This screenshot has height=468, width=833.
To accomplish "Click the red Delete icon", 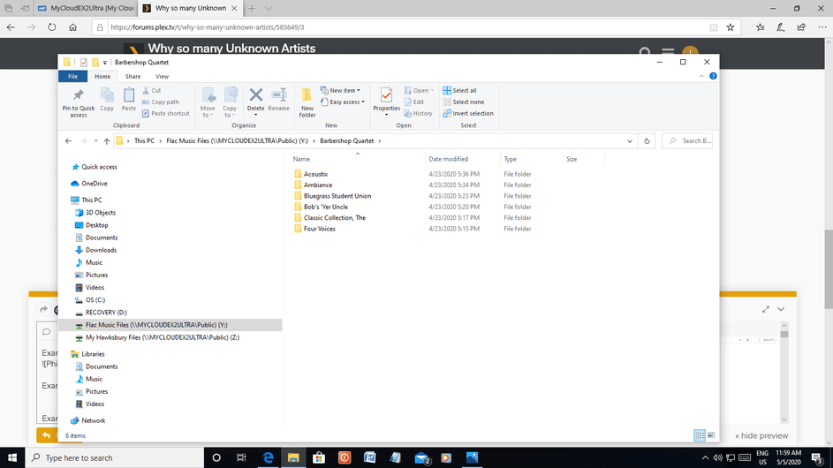I will tap(255, 95).
